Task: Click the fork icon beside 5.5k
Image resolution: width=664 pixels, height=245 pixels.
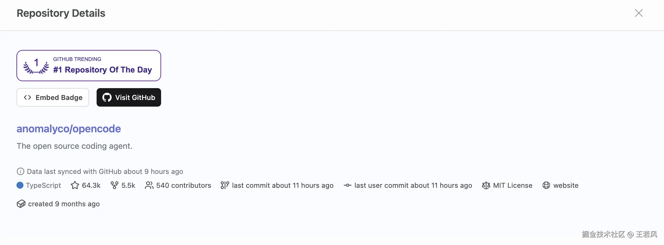Action: click(115, 185)
